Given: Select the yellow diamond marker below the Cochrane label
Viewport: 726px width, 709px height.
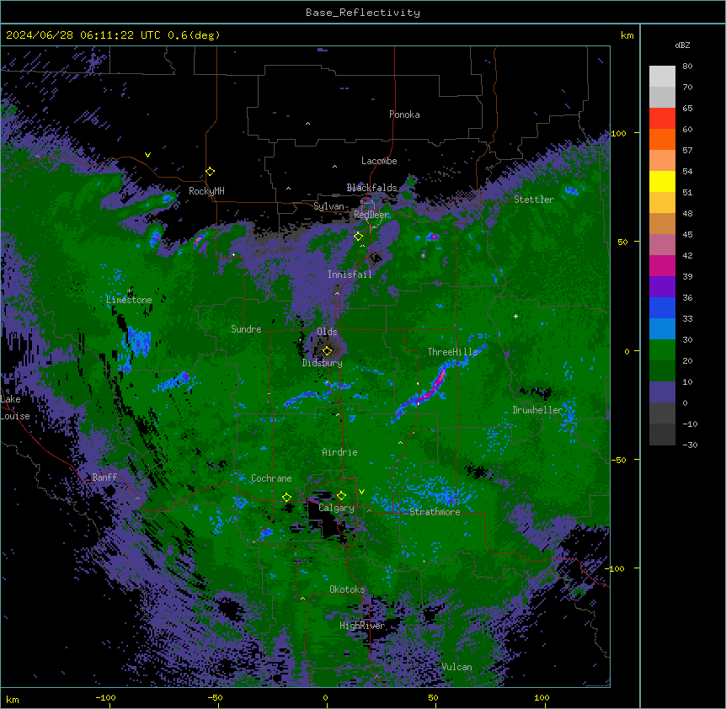Looking at the screenshot, I should (286, 498).
